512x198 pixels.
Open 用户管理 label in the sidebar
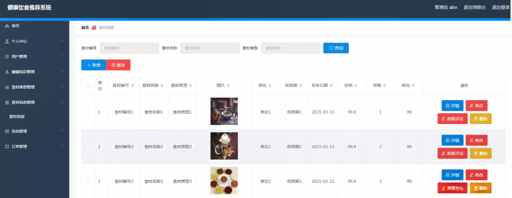point(19,57)
